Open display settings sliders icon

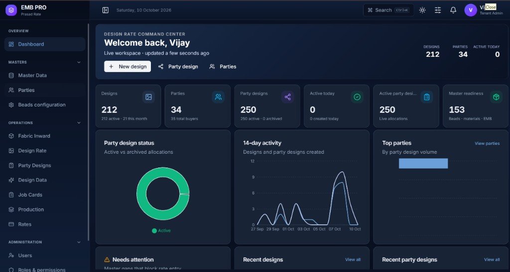438,10
